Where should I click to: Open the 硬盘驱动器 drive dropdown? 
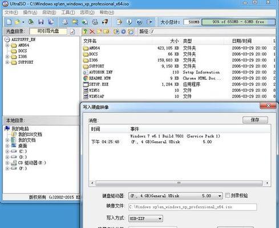click(175, 196)
